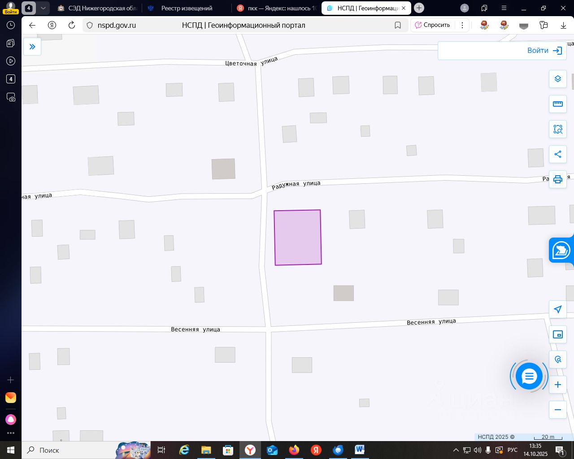
Task: Click the tab counter showing 4
Action: pos(29,8)
